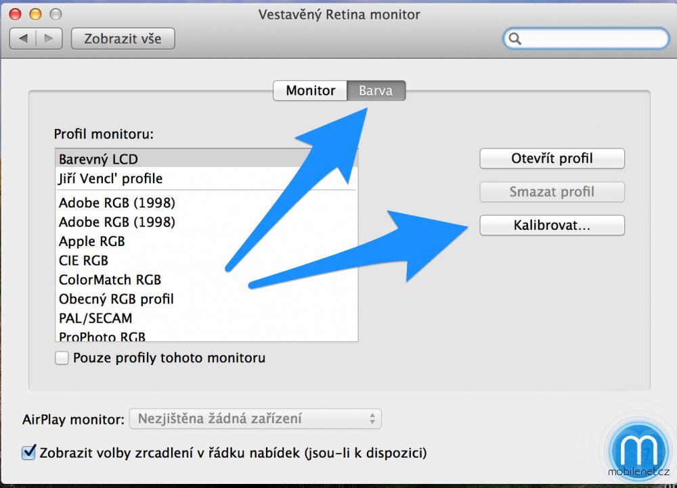This screenshot has height=488, width=677.
Task: Enable 'Pouze profily tohoto monitoru'
Action: [x=62, y=358]
